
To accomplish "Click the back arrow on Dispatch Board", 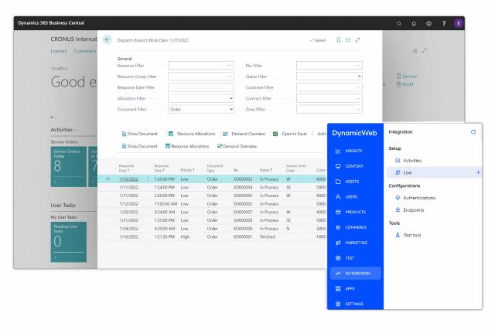I will point(107,39).
